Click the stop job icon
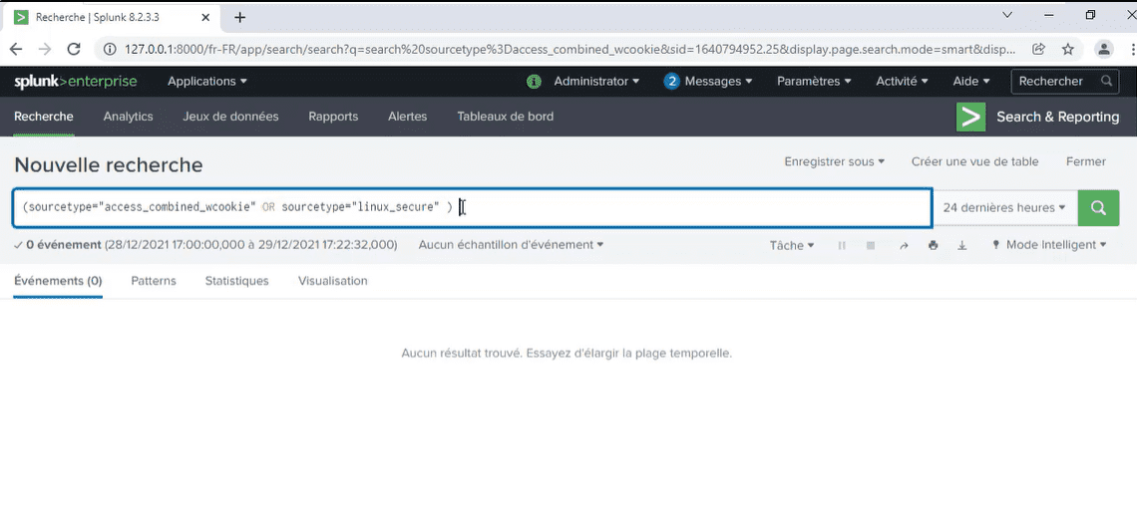1137x516 pixels. point(870,246)
